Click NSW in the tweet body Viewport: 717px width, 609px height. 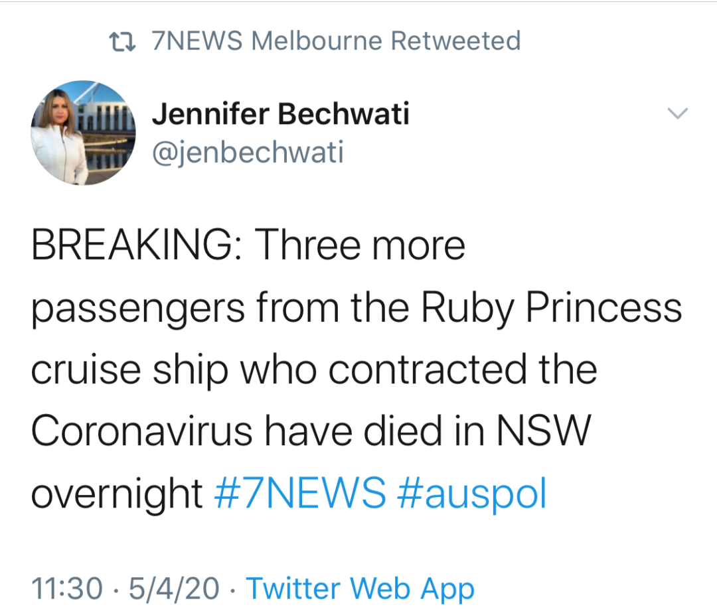544,431
